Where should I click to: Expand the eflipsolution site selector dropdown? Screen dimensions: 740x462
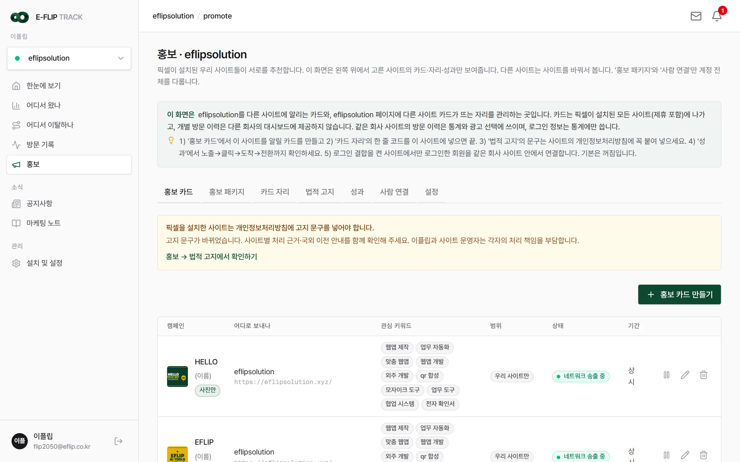click(x=69, y=58)
